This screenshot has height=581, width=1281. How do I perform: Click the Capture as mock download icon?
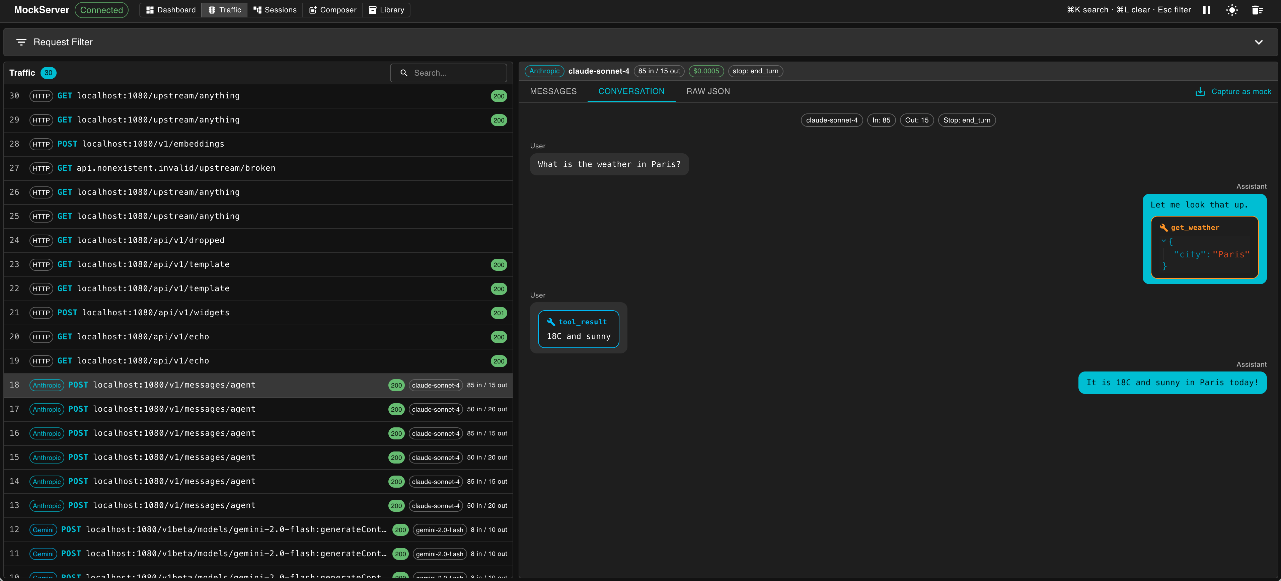pos(1200,91)
